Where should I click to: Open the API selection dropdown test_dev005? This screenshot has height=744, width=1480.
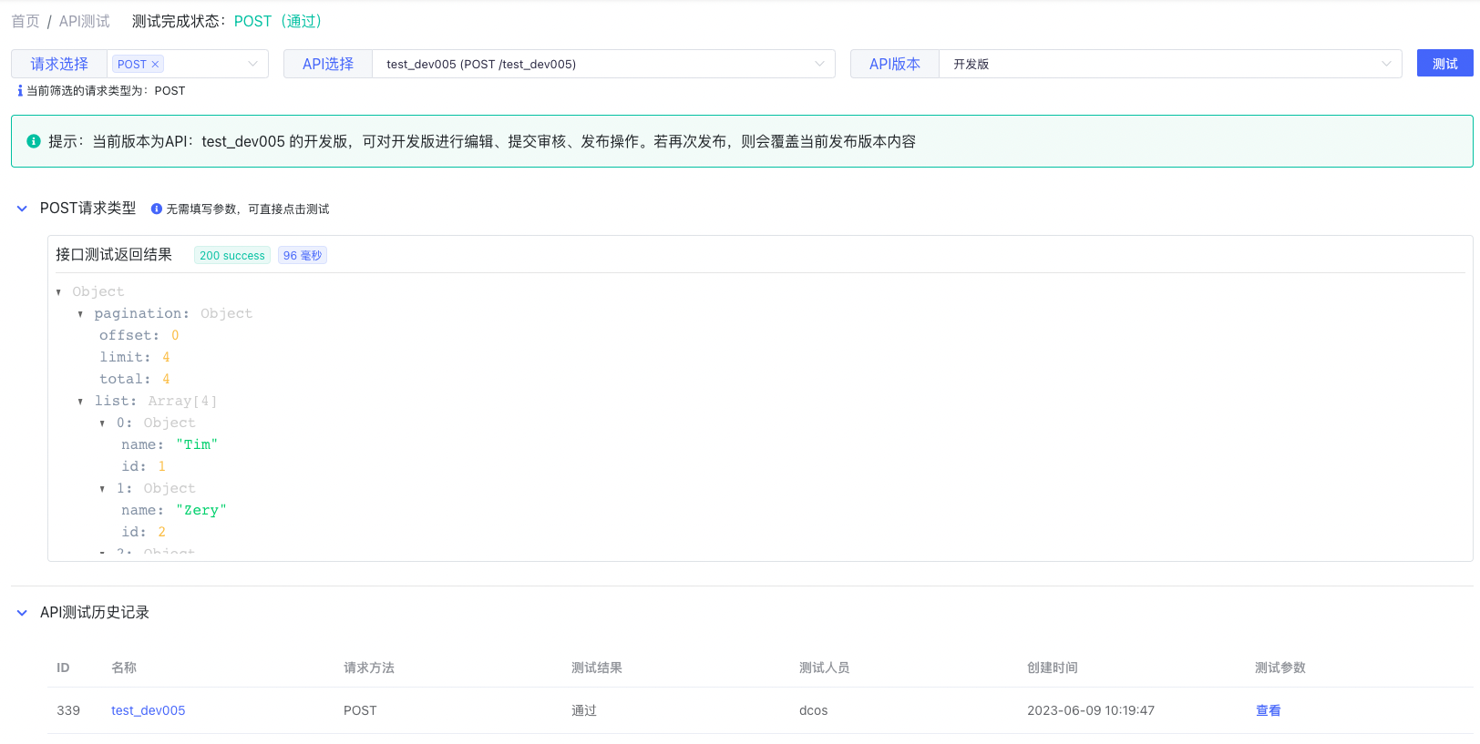603,64
